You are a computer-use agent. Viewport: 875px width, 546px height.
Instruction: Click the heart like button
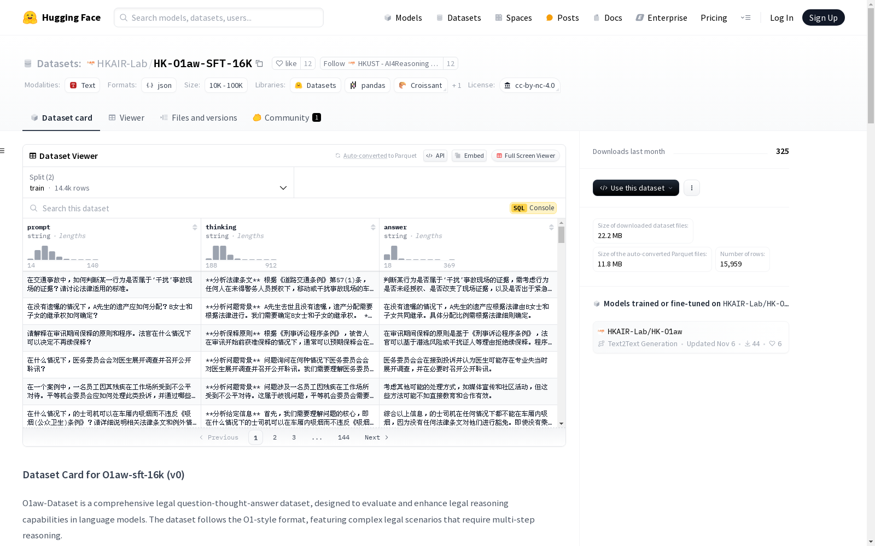[x=286, y=63]
